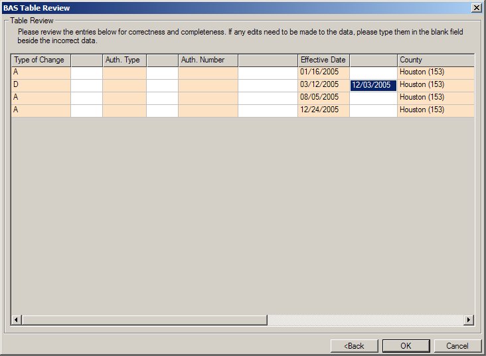Close the BAS Table Review dialog
Viewport: 486px width, 356px height.
pyautogui.click(x=476, y=8)
